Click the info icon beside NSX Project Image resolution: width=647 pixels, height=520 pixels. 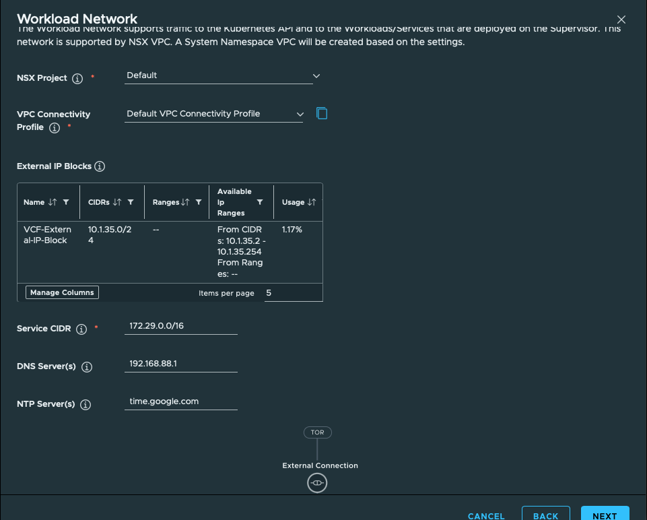[77, 78]
